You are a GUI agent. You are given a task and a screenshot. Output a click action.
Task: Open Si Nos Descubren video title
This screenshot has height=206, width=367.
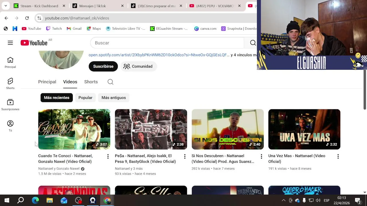click(x=223, y=159)
